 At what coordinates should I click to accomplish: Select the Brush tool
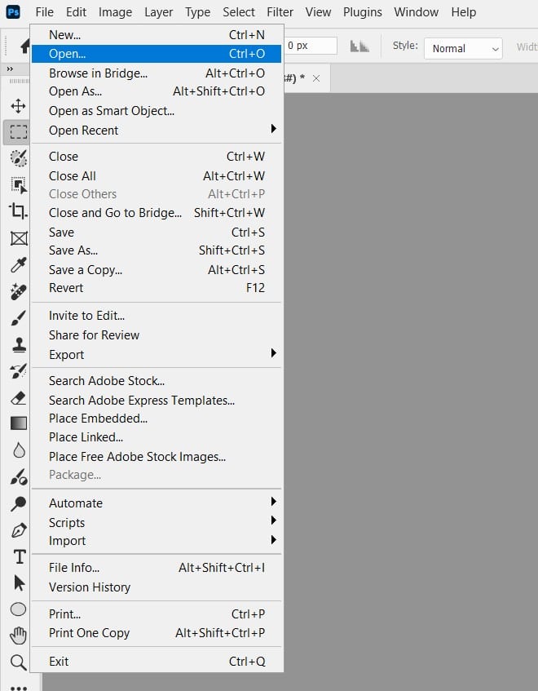click(x=19, y=317)
